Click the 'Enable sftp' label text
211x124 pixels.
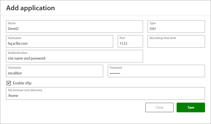coord(24,83)
